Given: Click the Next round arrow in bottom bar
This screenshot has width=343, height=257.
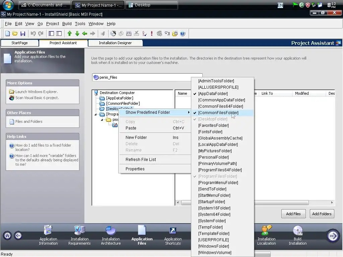Looking at the screenshot, I should click(x=333, y=236).
